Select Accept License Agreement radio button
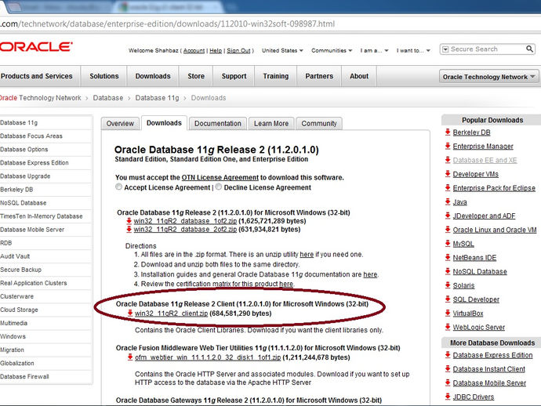541x406 pixels. 118,187
